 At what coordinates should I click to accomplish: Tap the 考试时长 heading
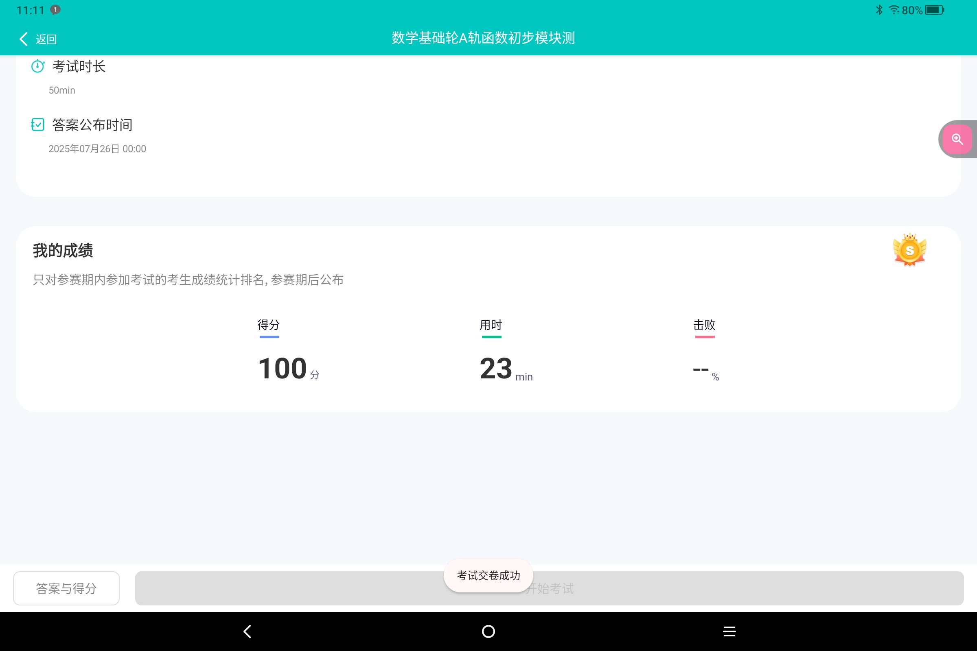click(x=79, y=66)
